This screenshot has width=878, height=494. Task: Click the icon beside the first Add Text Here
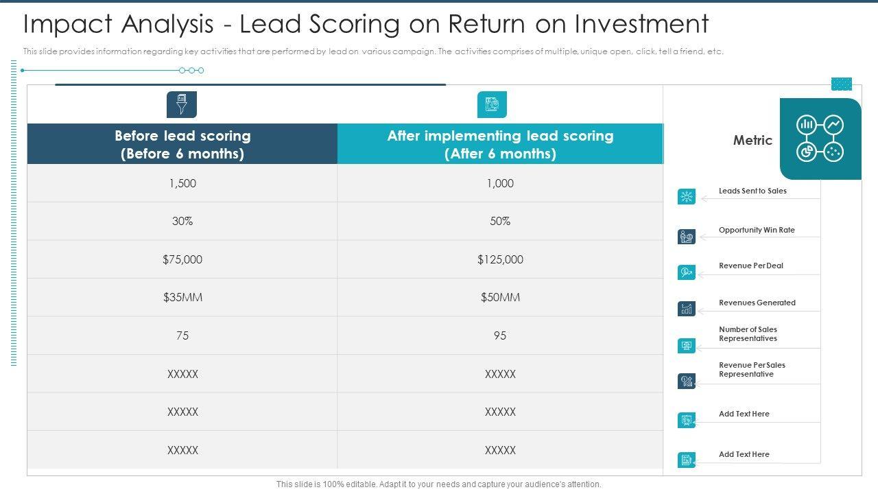[x=687, y=420]
